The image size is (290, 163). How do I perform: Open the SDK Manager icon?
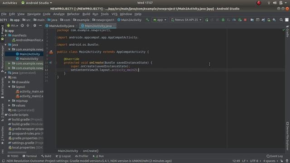[x=274, y=20]
